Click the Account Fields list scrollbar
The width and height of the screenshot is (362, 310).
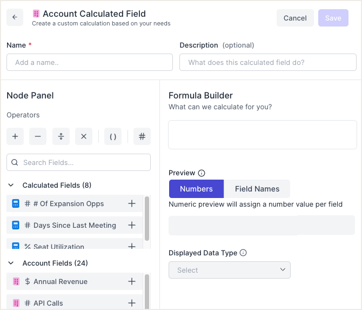(x=147, y=292)
